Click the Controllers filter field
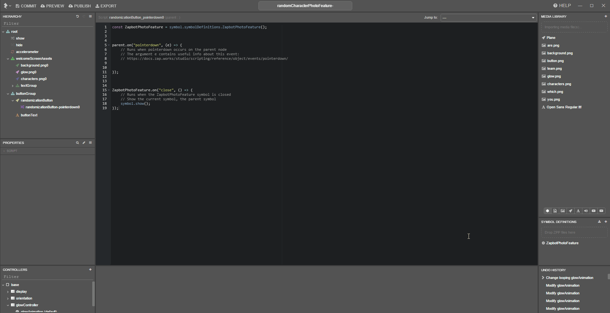The width and height of the screenshot is (610, 313). 48,277
